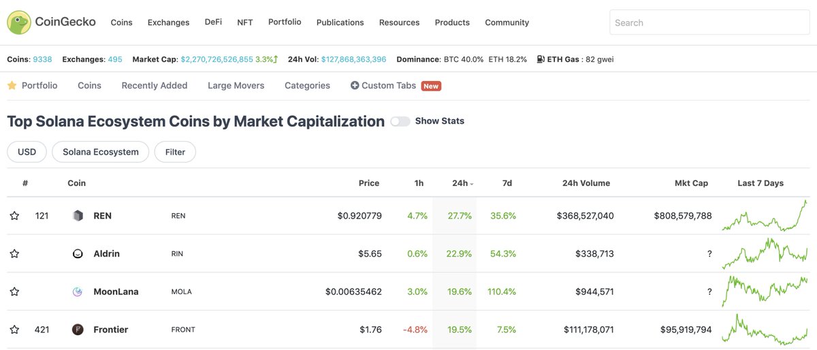The height and width of the screenshot is (350, 817).
Task: Favorite MoonLana with its star icon
Action: (14, 292)
